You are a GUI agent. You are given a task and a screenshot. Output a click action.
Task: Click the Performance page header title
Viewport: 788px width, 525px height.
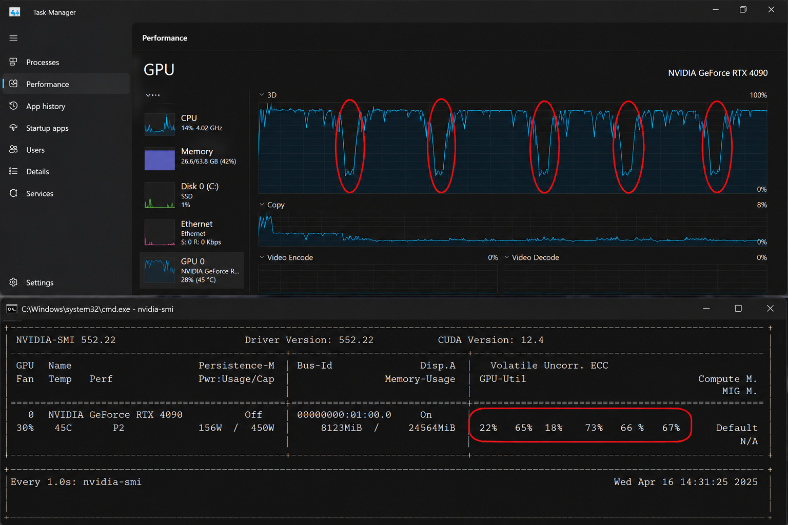(165, 38)
